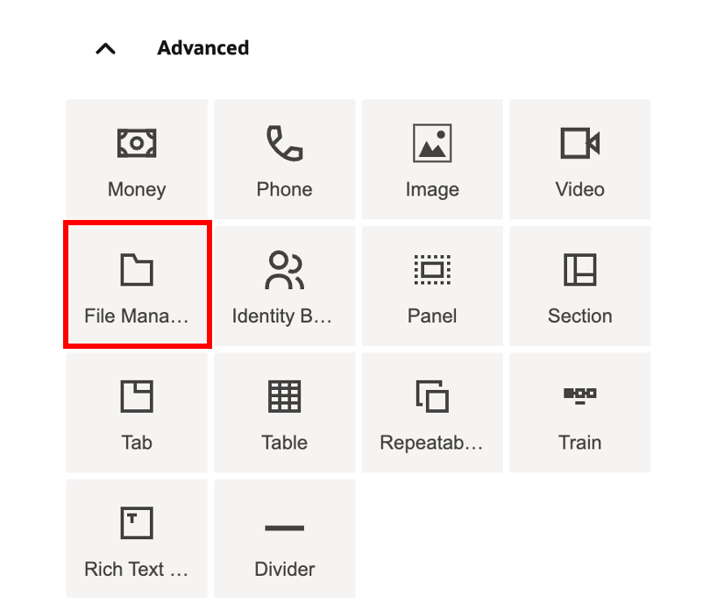This screenshot has height=610, width=710.
Task: Click the Advanced section heading
Action: point(202,48)
